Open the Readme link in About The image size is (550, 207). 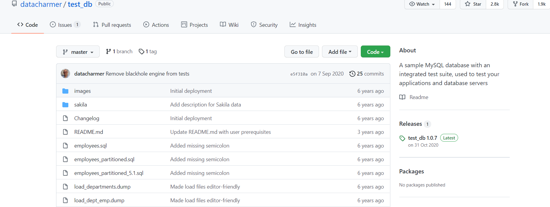pos(419,97)
